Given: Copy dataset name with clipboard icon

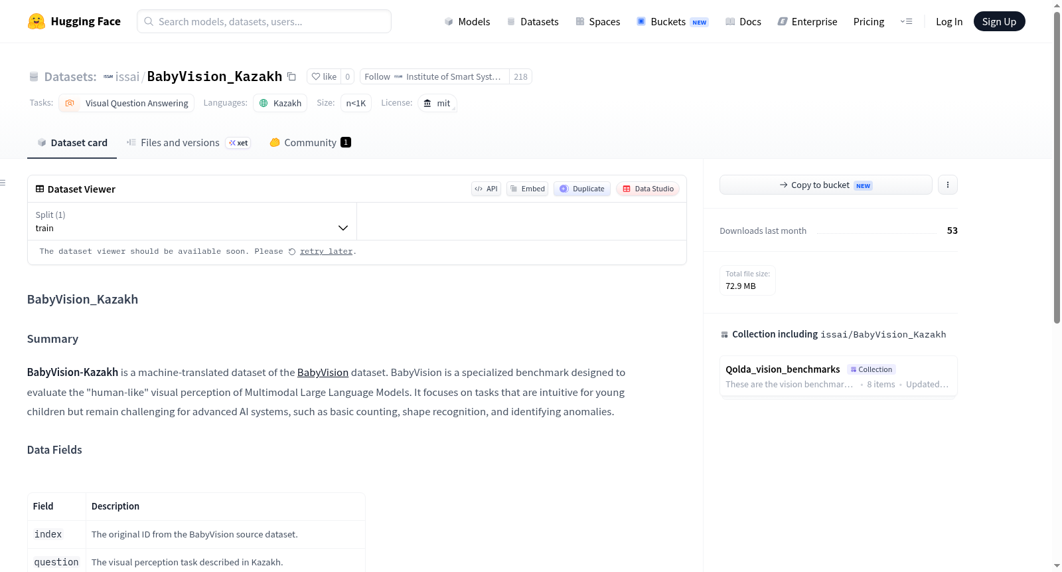Looking at the screenshot, I should point(291,76).
